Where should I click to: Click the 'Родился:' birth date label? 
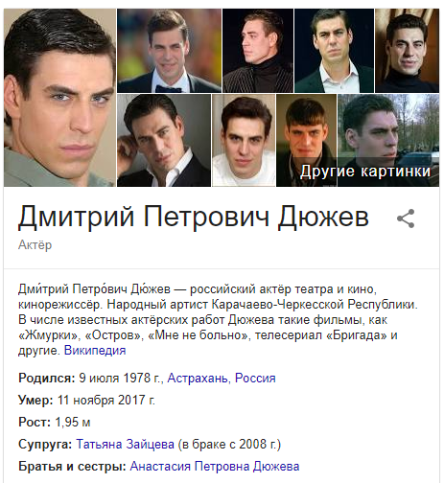(x=47, y=378)
